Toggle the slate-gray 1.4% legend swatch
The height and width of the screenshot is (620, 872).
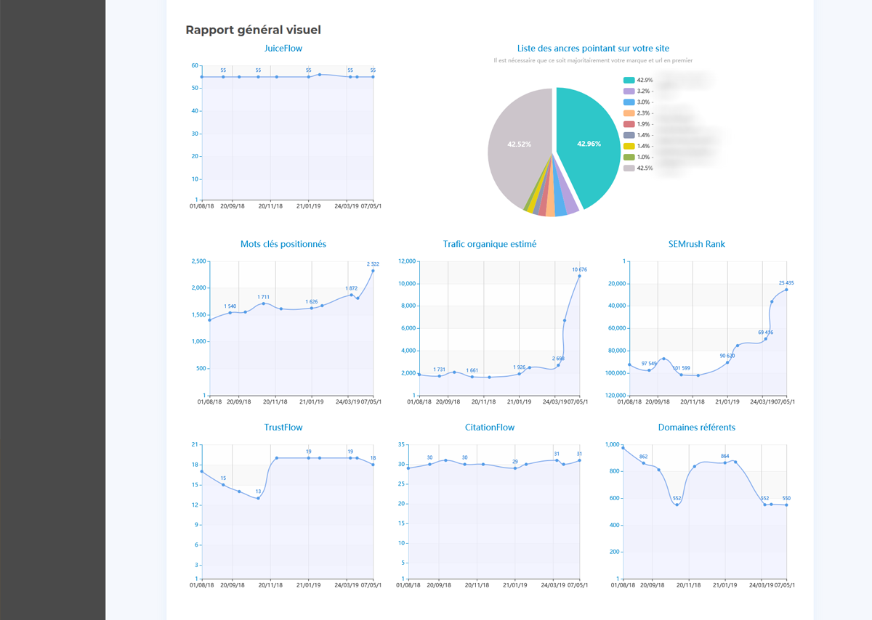[x=629, y=135]
